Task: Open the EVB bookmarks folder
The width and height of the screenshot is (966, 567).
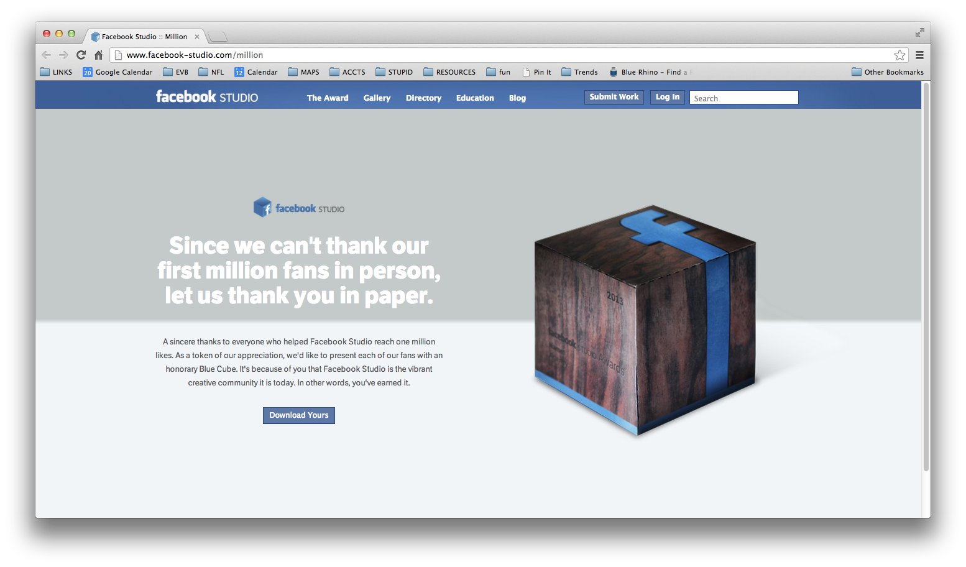Action: [x=175, y=72]
